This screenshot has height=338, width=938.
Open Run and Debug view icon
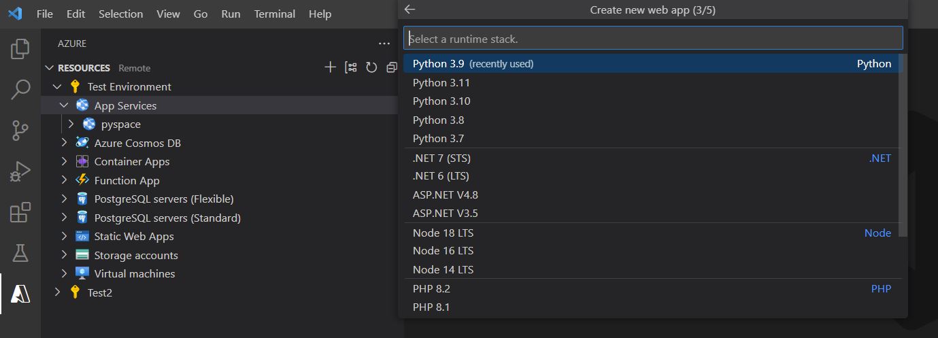click(20, 171)
